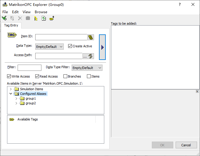Click the help question mark button

coord(180,5)
